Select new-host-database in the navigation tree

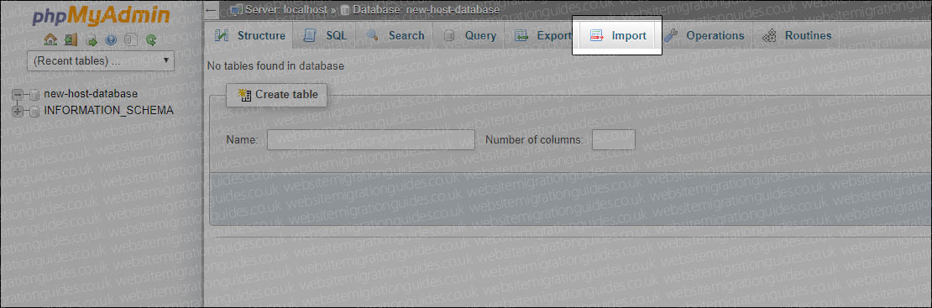pos(91,93)
